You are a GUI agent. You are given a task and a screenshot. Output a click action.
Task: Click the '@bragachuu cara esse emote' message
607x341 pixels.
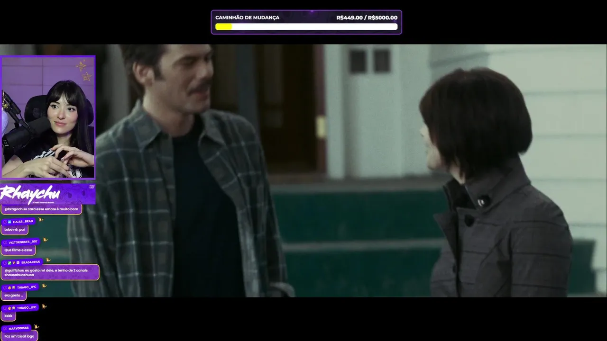point(41,209)
